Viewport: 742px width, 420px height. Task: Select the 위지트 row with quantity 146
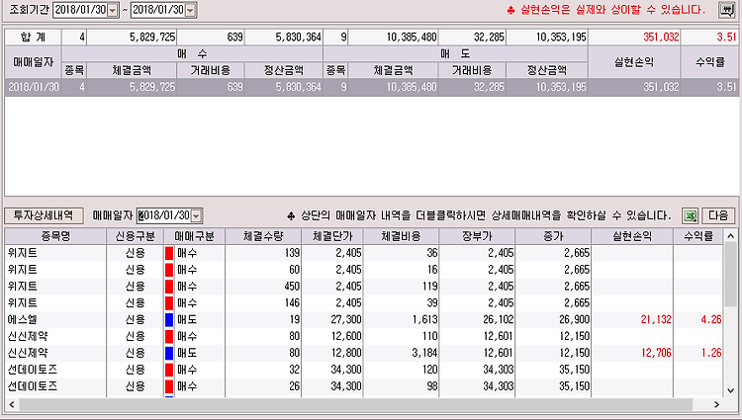(x=364, y=302)
